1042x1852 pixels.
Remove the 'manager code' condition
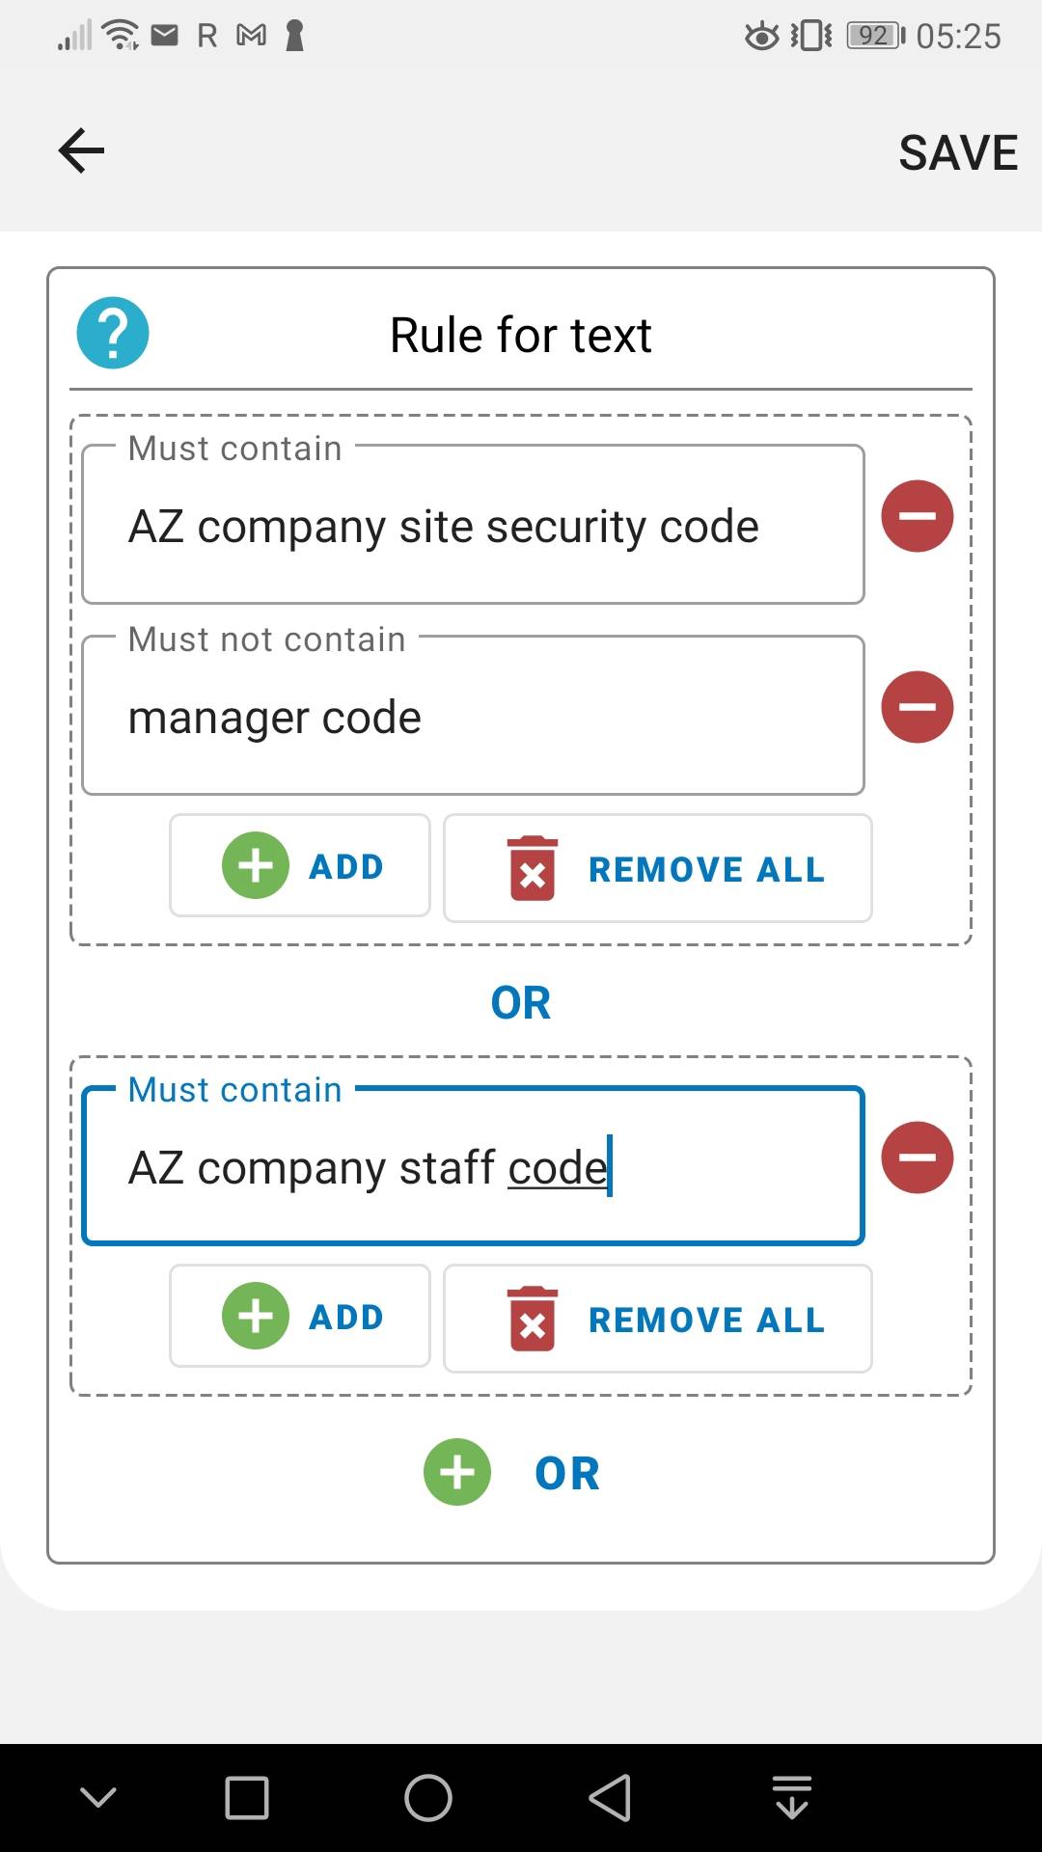tap(917, 707)
